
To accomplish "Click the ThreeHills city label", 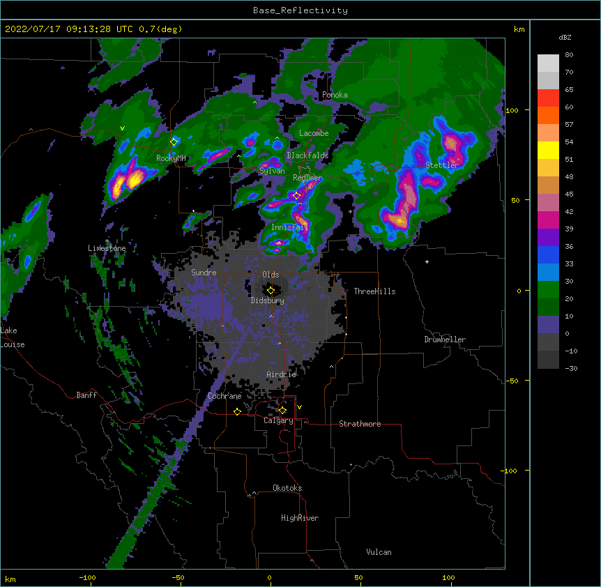I will tap(374, 291).
